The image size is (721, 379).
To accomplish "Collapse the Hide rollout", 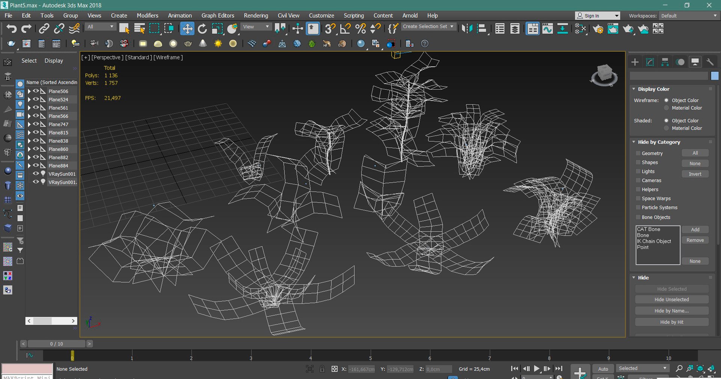I will (634, 278).
